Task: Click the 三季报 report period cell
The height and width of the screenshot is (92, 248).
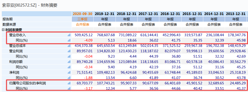Action: point(83,19)
